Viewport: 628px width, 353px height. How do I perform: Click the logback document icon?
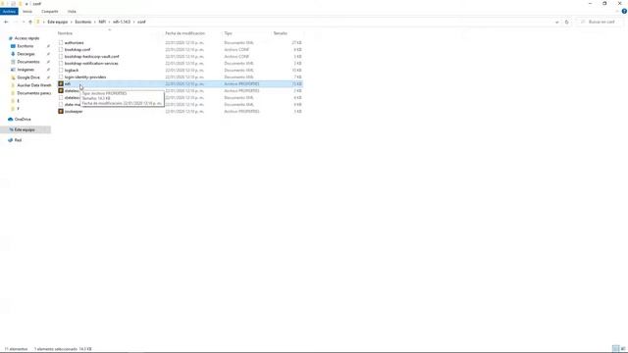click(x=61, y=70)
